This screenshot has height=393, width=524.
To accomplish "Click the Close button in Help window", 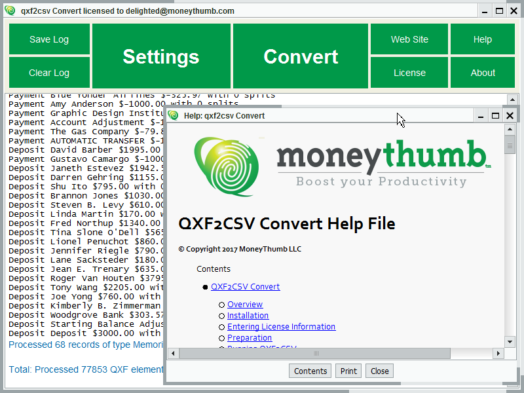I will click(x=379, y=371).
